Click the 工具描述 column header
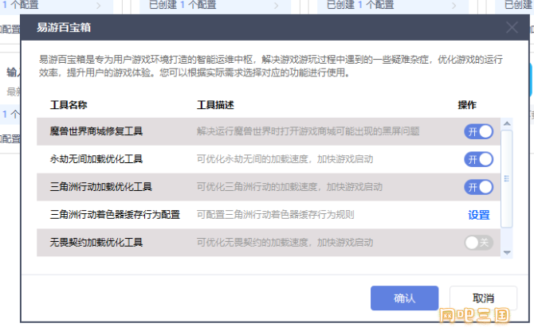 pos(215,105)
